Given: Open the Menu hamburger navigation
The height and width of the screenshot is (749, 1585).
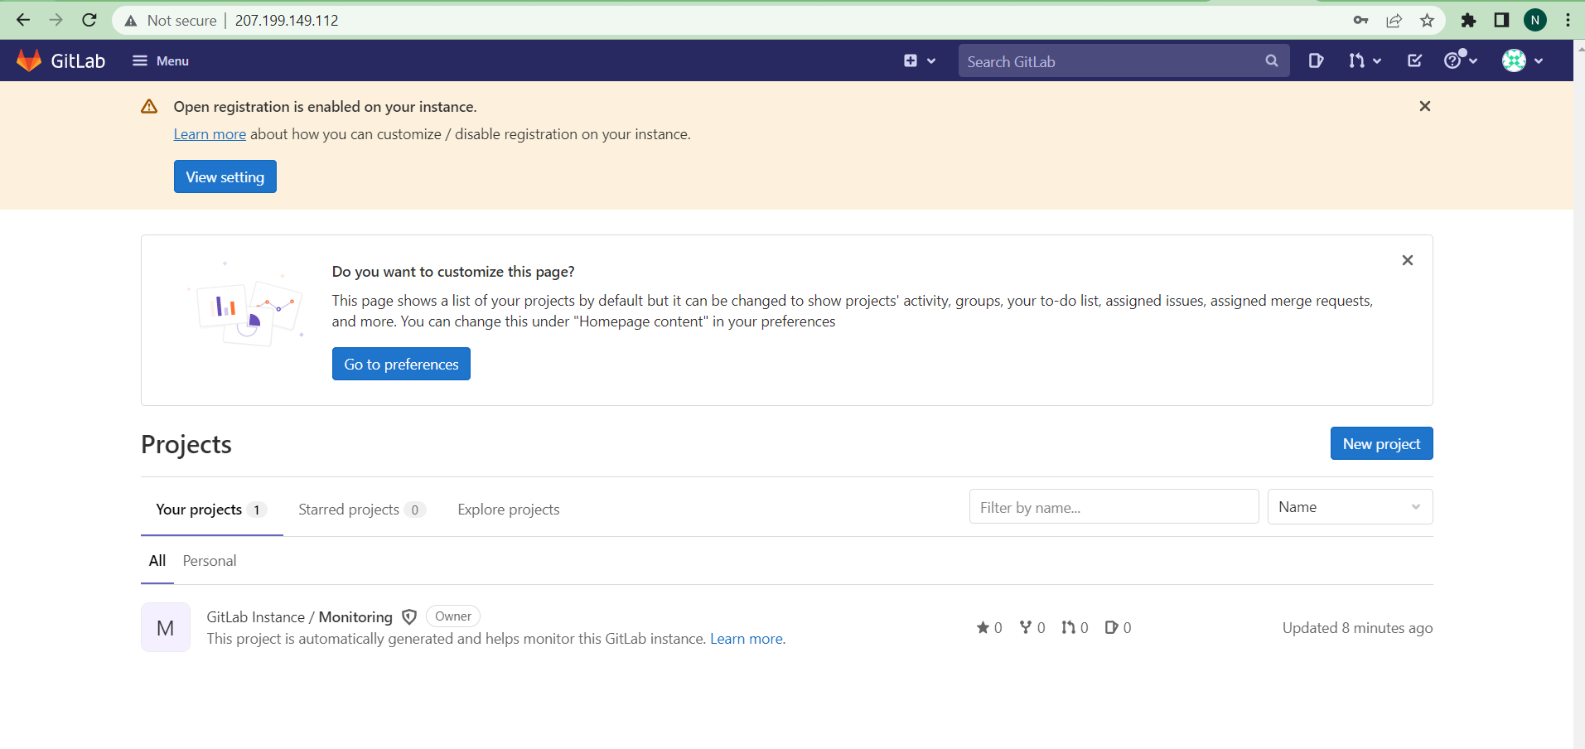Looking at the screenshot, I should point(161,60).
